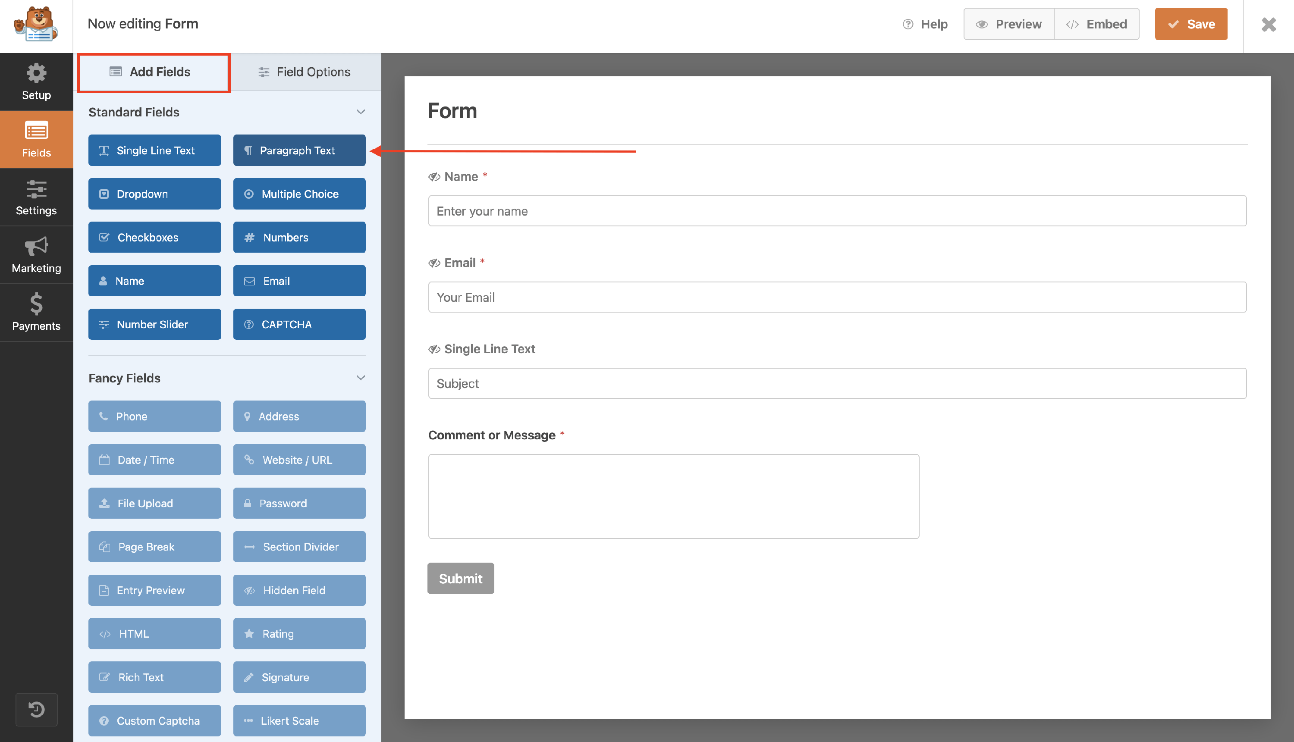1294x742 pixels.
Task: Click the eye icon beside Email label
Action: coord(434,263)
